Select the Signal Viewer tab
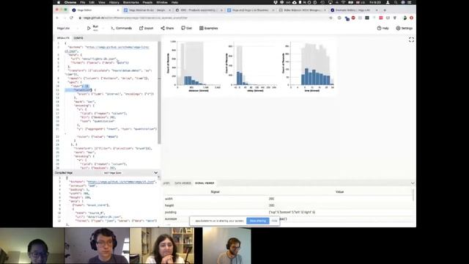Screen dimensions: 469x264 [x=204, y=183]
